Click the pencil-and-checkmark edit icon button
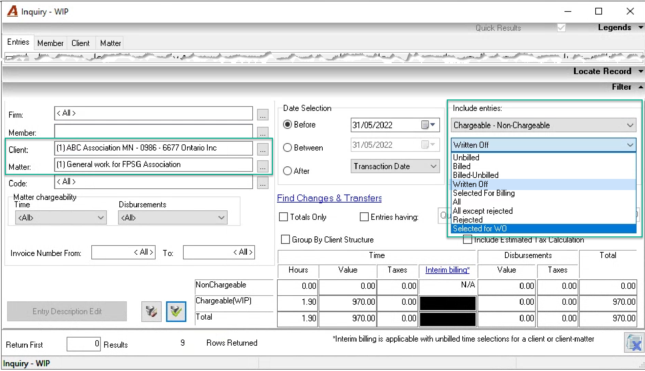645x371 pixels. [x=151, y=311]
